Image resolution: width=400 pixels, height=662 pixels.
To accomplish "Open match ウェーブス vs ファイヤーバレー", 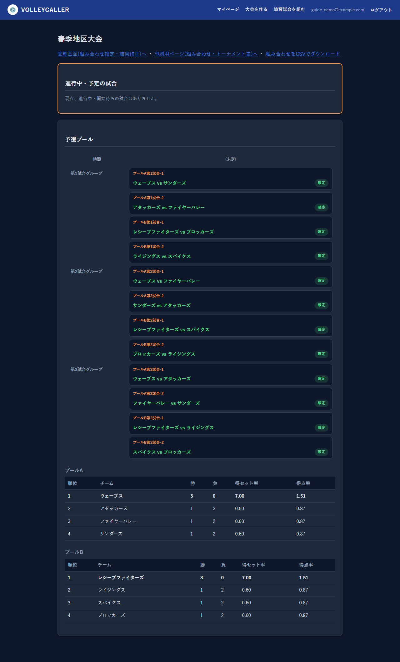I will coord(231,277).
